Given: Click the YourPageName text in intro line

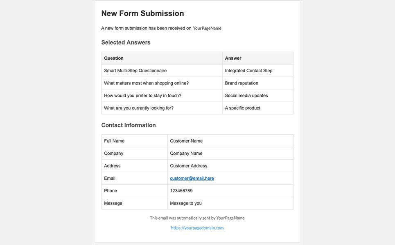Looking at the screenshot, I should (207, 29).
